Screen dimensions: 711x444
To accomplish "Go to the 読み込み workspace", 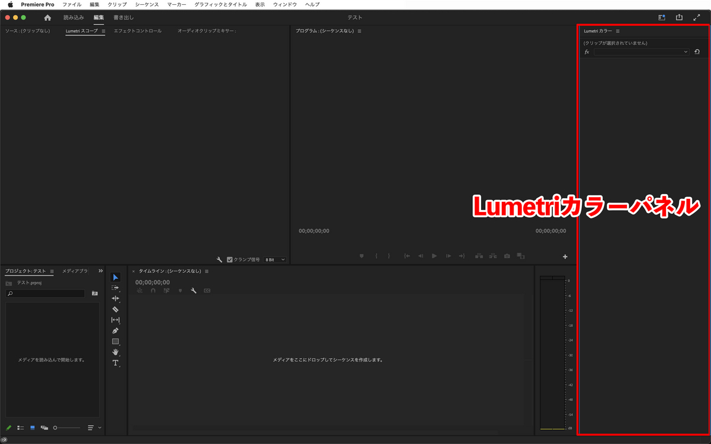I will pyautogui.click(x=73, y=18).
